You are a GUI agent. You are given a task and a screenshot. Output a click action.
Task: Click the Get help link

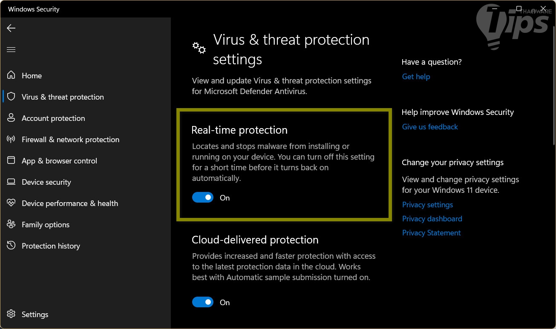pos(416,77)
